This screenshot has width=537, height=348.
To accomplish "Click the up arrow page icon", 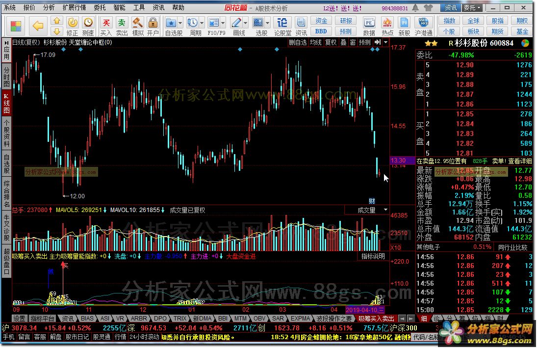I will 57,21.
